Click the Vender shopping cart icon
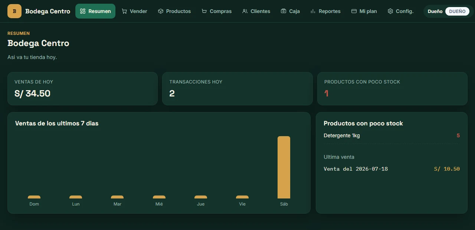The image size is (475, 230). (124, 11)
